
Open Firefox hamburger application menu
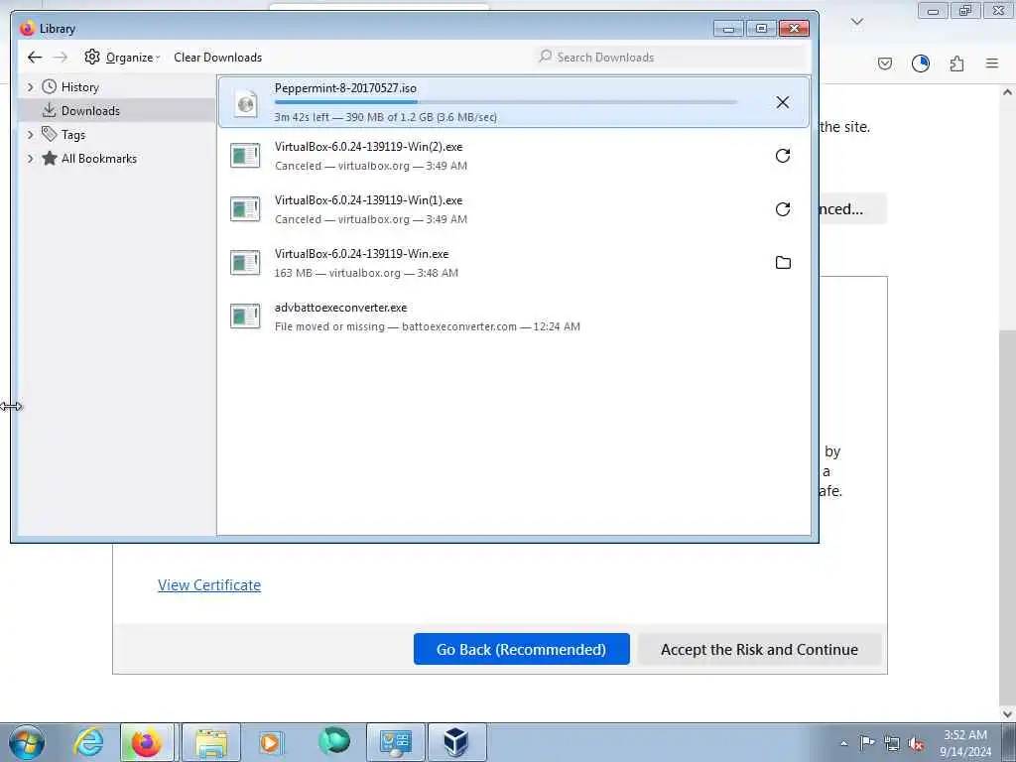point(992,63)
